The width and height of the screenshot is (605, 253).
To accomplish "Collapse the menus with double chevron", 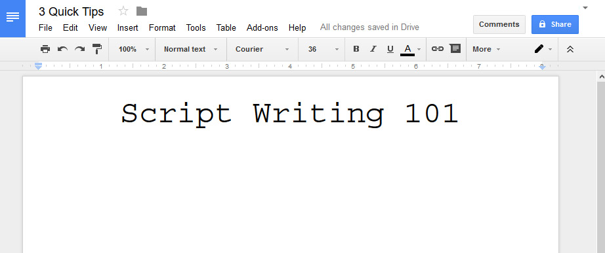I will [x=570, y=49].
